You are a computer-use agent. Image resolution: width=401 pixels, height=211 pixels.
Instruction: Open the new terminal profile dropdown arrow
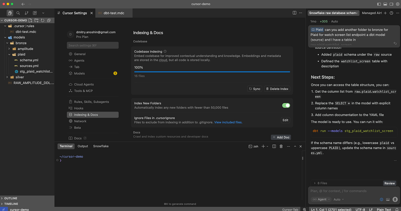[268, 146]
